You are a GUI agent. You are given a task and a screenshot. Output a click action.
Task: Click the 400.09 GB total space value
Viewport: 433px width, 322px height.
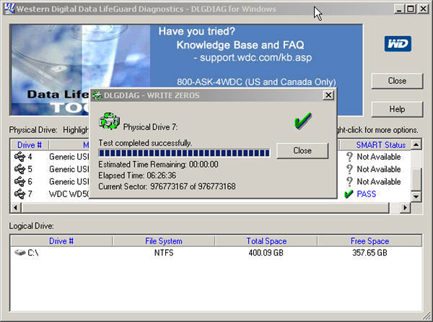[x=266, y=253]
